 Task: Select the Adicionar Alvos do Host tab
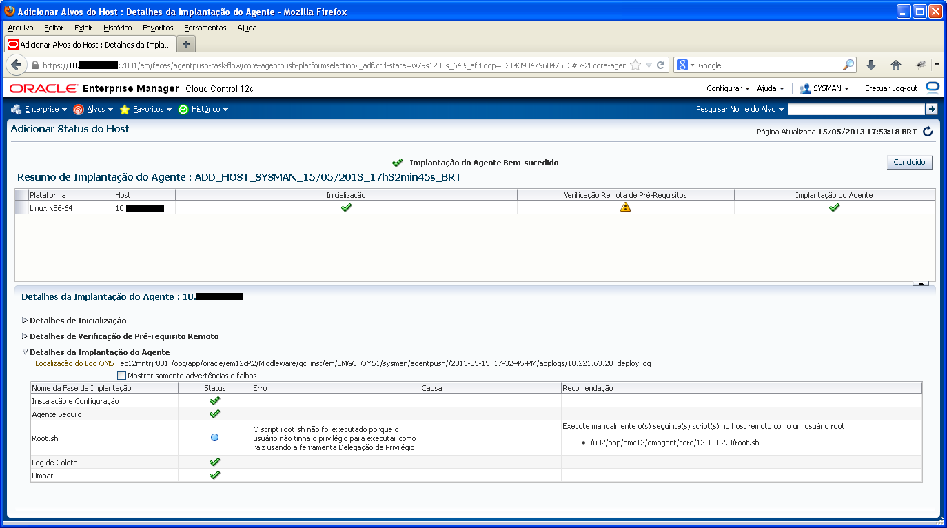coord(90,44)
